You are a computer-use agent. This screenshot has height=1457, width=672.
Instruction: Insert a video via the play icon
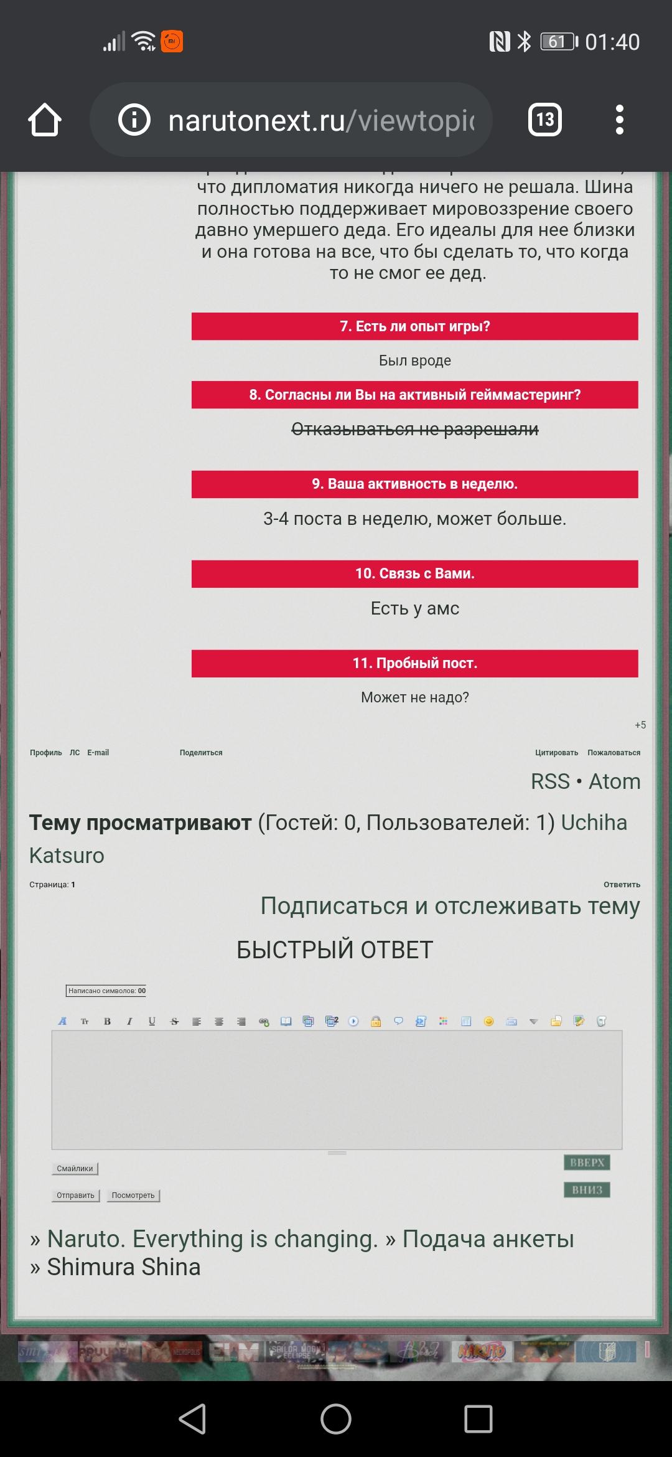pos(353,1021)
